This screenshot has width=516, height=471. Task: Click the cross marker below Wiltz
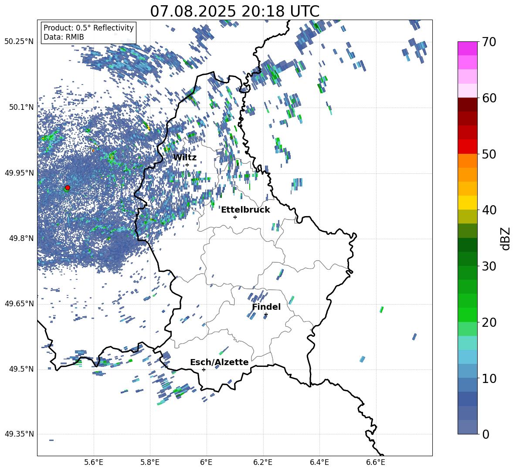[187, 165]
